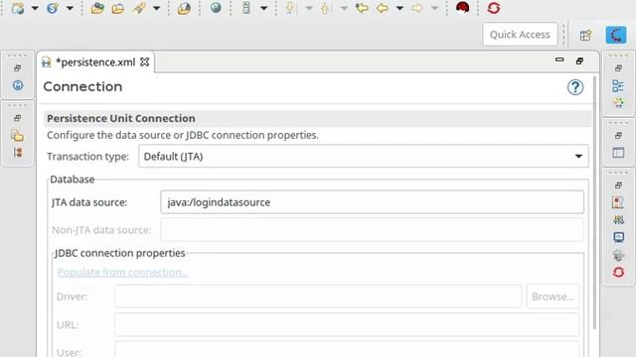Restore the top left sidebar view stack
The image size is (636, 357).
[18, 68]
